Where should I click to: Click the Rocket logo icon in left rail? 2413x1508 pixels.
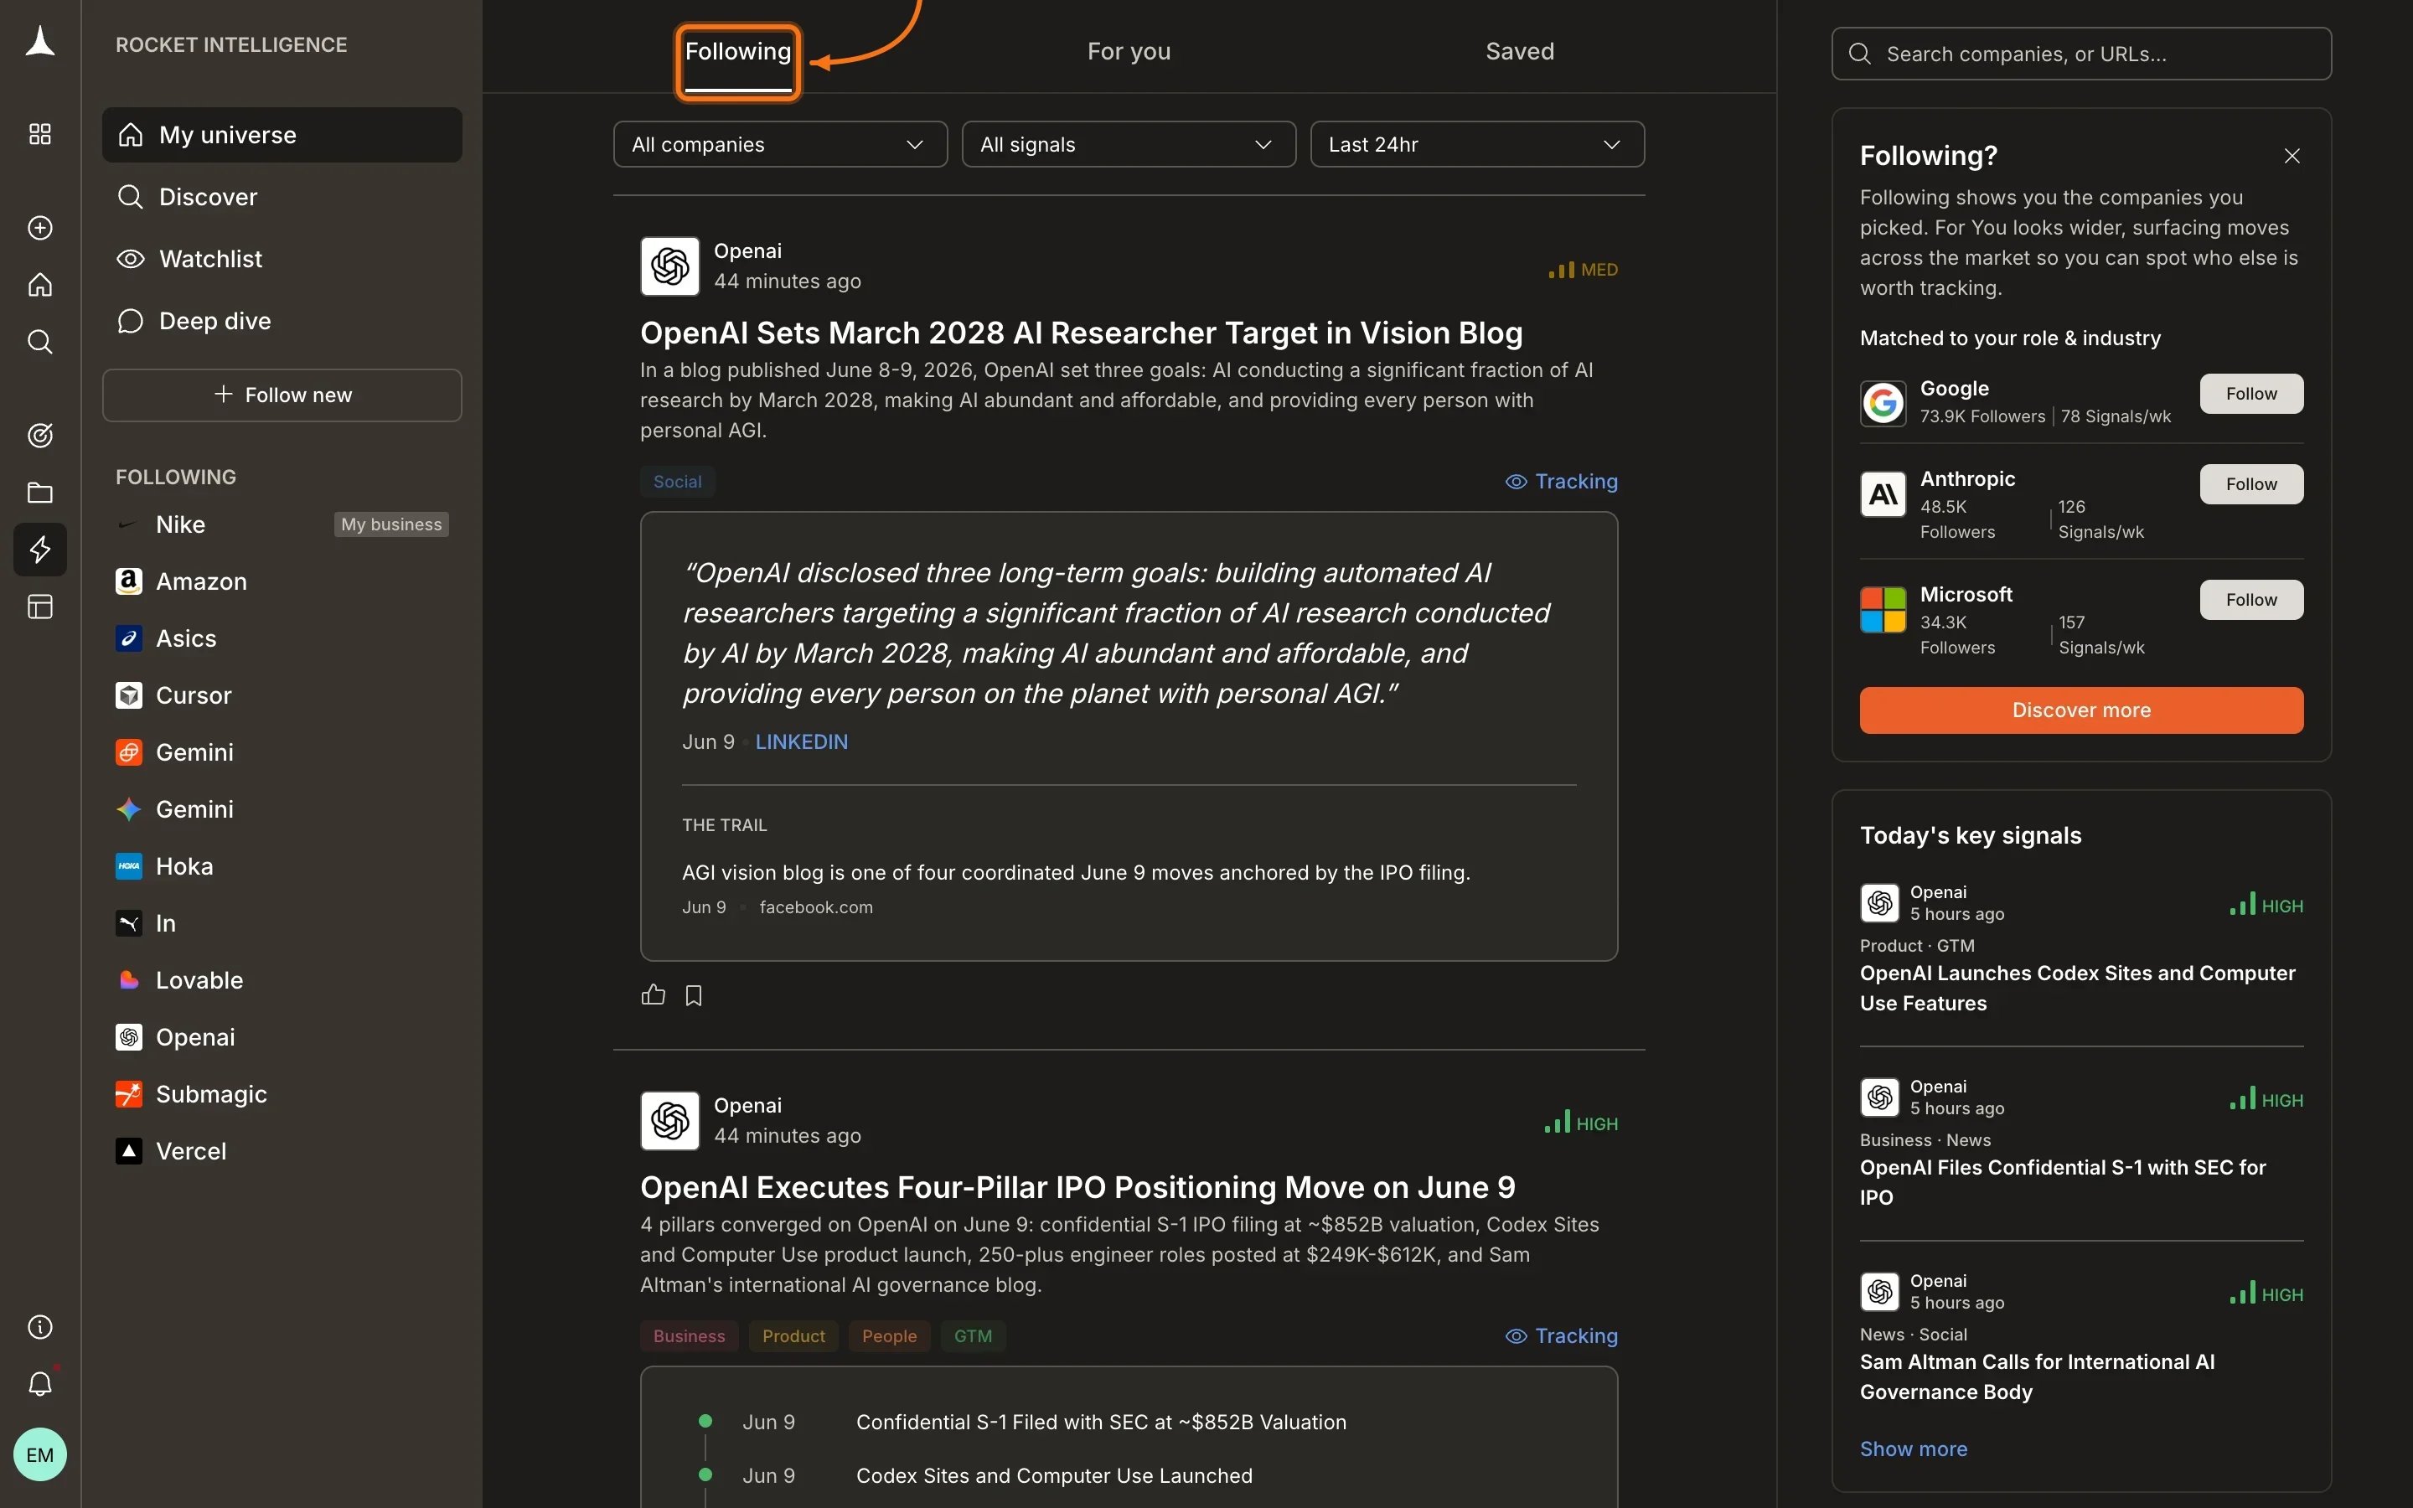coord(40,43)
